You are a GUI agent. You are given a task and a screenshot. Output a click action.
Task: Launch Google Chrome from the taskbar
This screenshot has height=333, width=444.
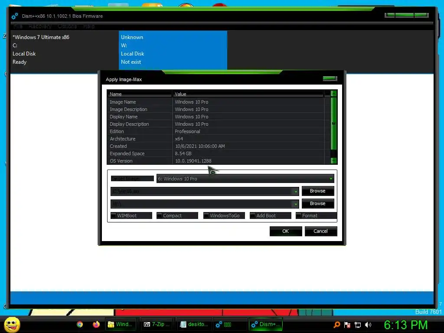tap(80, 324)
